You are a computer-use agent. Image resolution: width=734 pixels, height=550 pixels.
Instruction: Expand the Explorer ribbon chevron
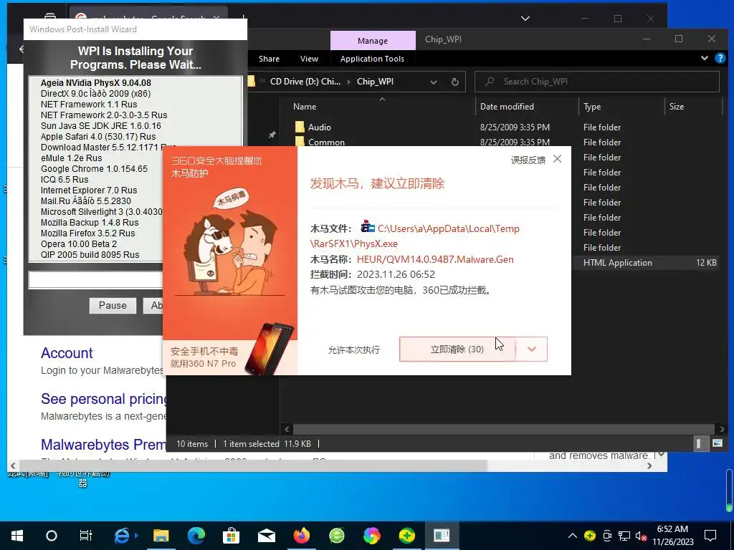pyautogui.click(x=705, y=58)
